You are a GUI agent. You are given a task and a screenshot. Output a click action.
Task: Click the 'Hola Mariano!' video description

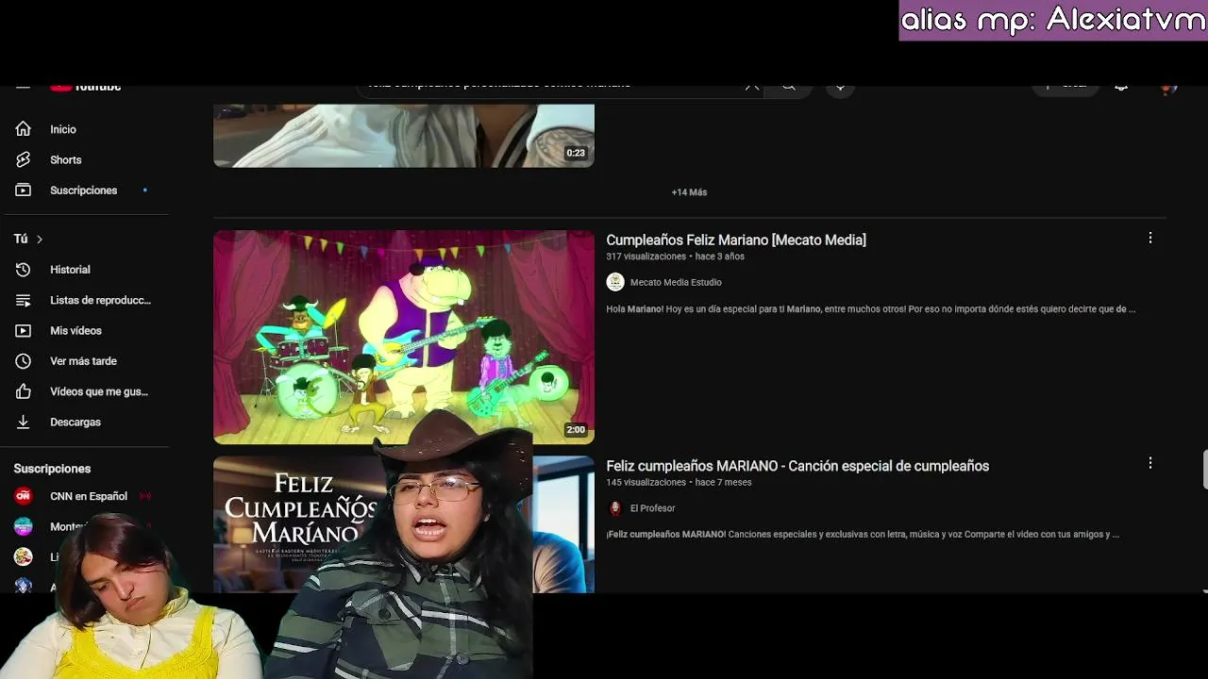(871, 309)
